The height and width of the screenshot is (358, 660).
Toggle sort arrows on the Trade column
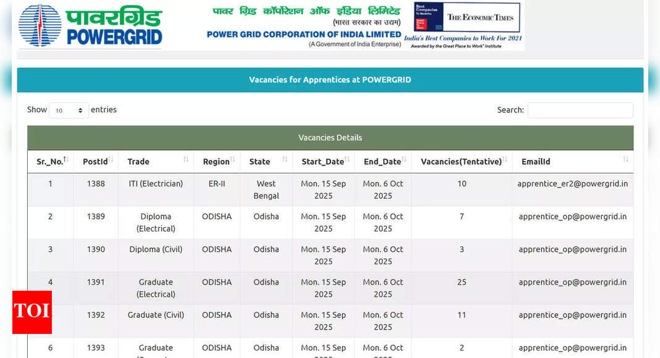click(186, 159)
